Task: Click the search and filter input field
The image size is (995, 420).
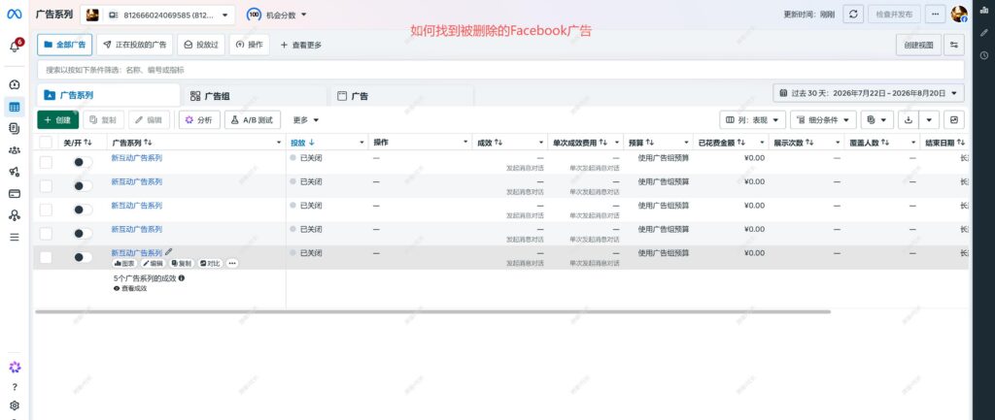Action: point(500,70)
